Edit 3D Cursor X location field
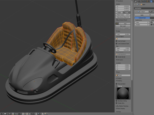This screenshot has height=115, width=154. (x=123, y=65)
